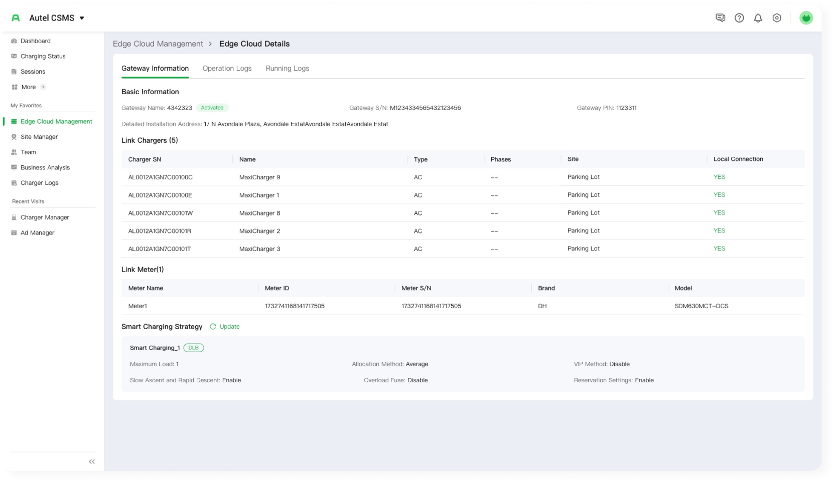
Task: Switch to the Running Logs tab
Action: click(x=287, y=69)
